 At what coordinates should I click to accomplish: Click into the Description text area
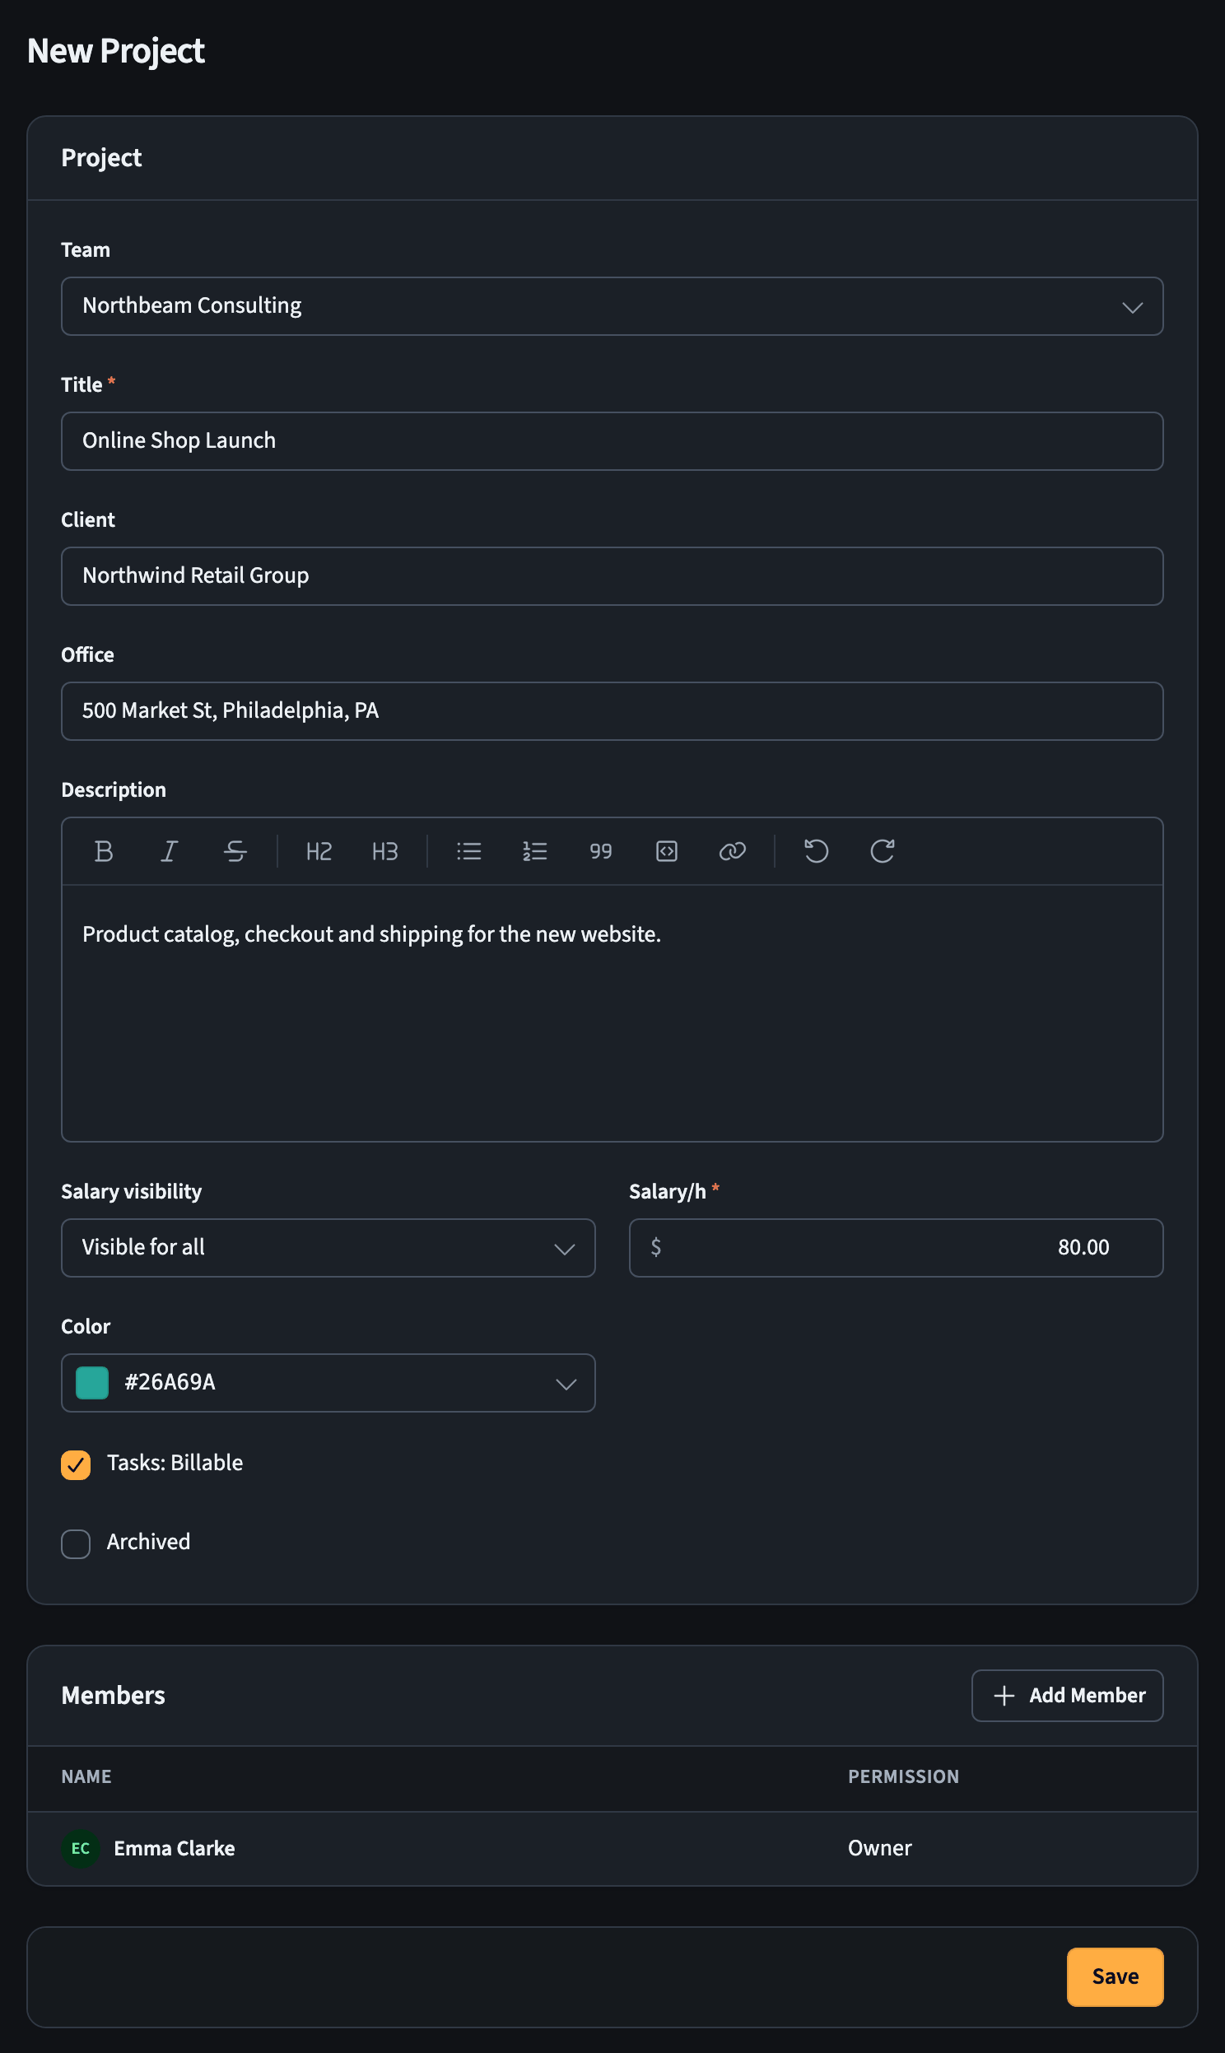(612, 1013)
